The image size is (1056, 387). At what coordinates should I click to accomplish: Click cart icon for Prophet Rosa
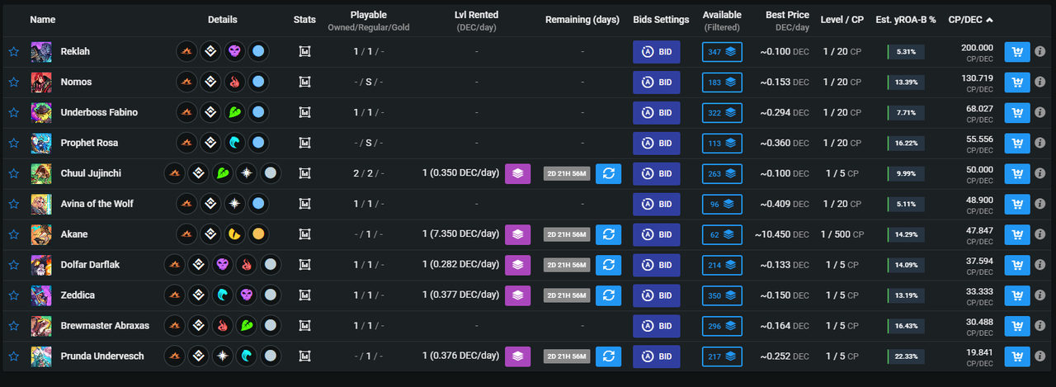tap(1017, 144)
